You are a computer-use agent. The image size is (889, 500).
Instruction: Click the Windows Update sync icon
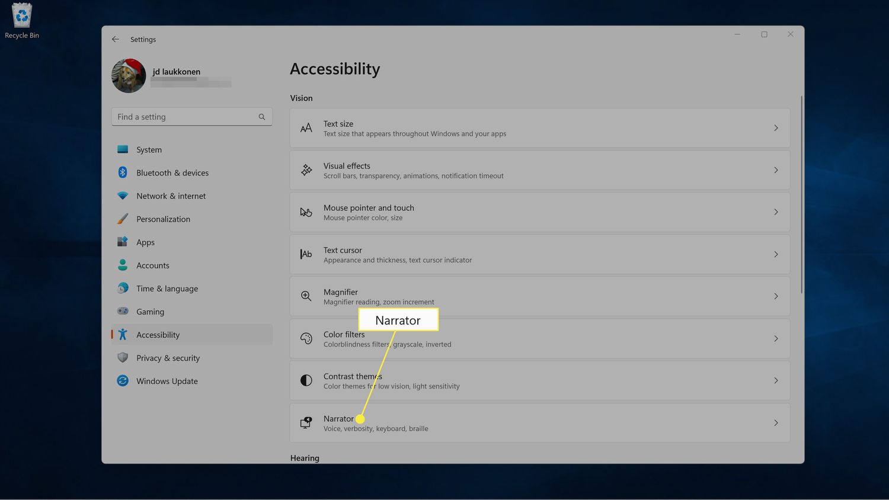point(123,380)
